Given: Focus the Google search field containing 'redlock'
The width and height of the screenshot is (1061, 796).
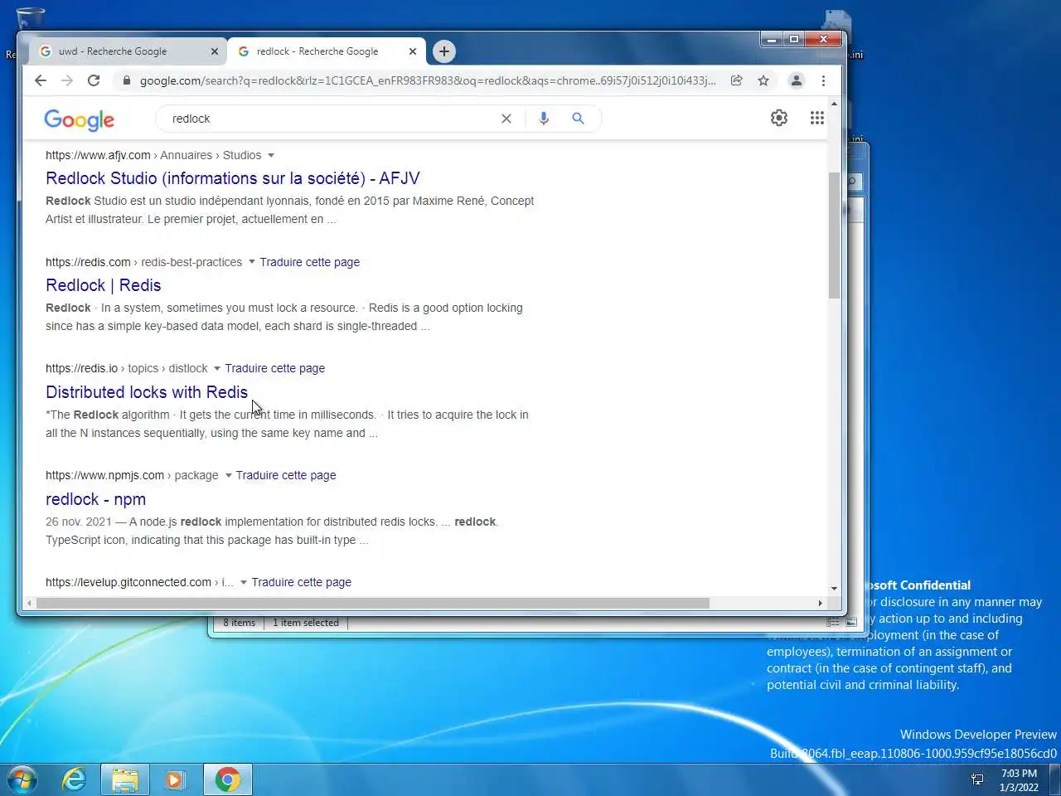Looking at the screenshot, I should click(332, 119).
